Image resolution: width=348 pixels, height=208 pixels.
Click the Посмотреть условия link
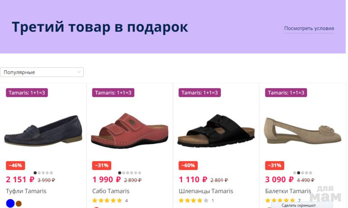(x=309, y=28)
